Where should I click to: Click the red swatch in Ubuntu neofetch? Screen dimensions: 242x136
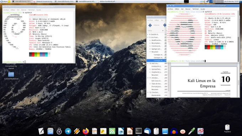(209, 47)
